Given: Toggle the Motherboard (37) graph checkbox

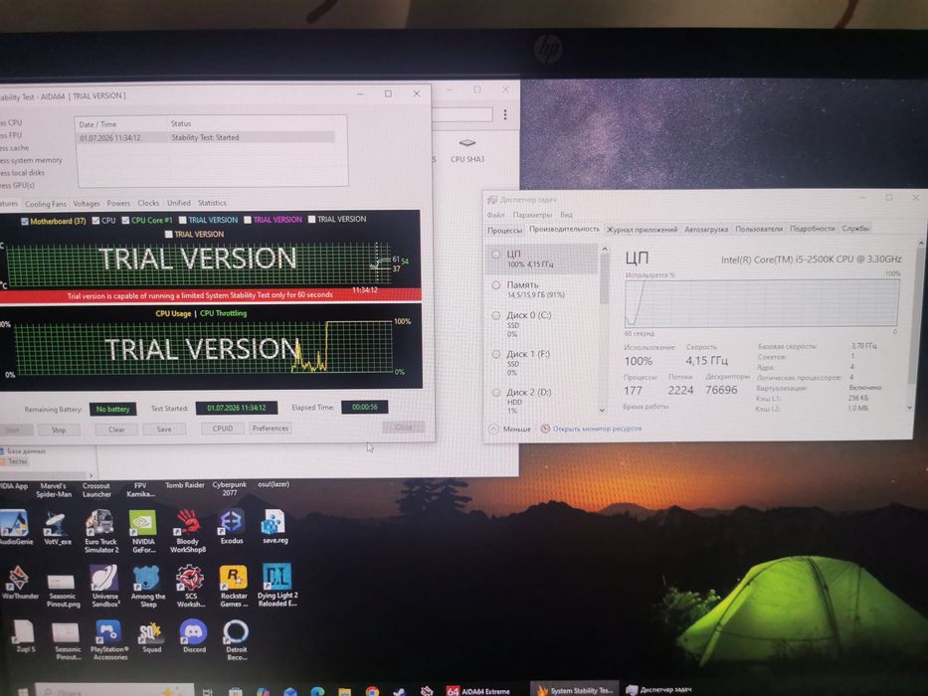Looking at the screenshot, I should point(25,222).
